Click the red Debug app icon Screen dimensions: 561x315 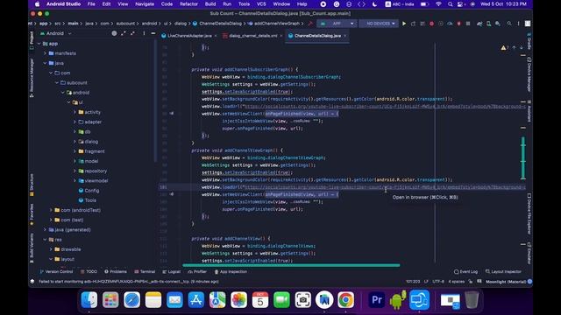(x=431, y=24)
